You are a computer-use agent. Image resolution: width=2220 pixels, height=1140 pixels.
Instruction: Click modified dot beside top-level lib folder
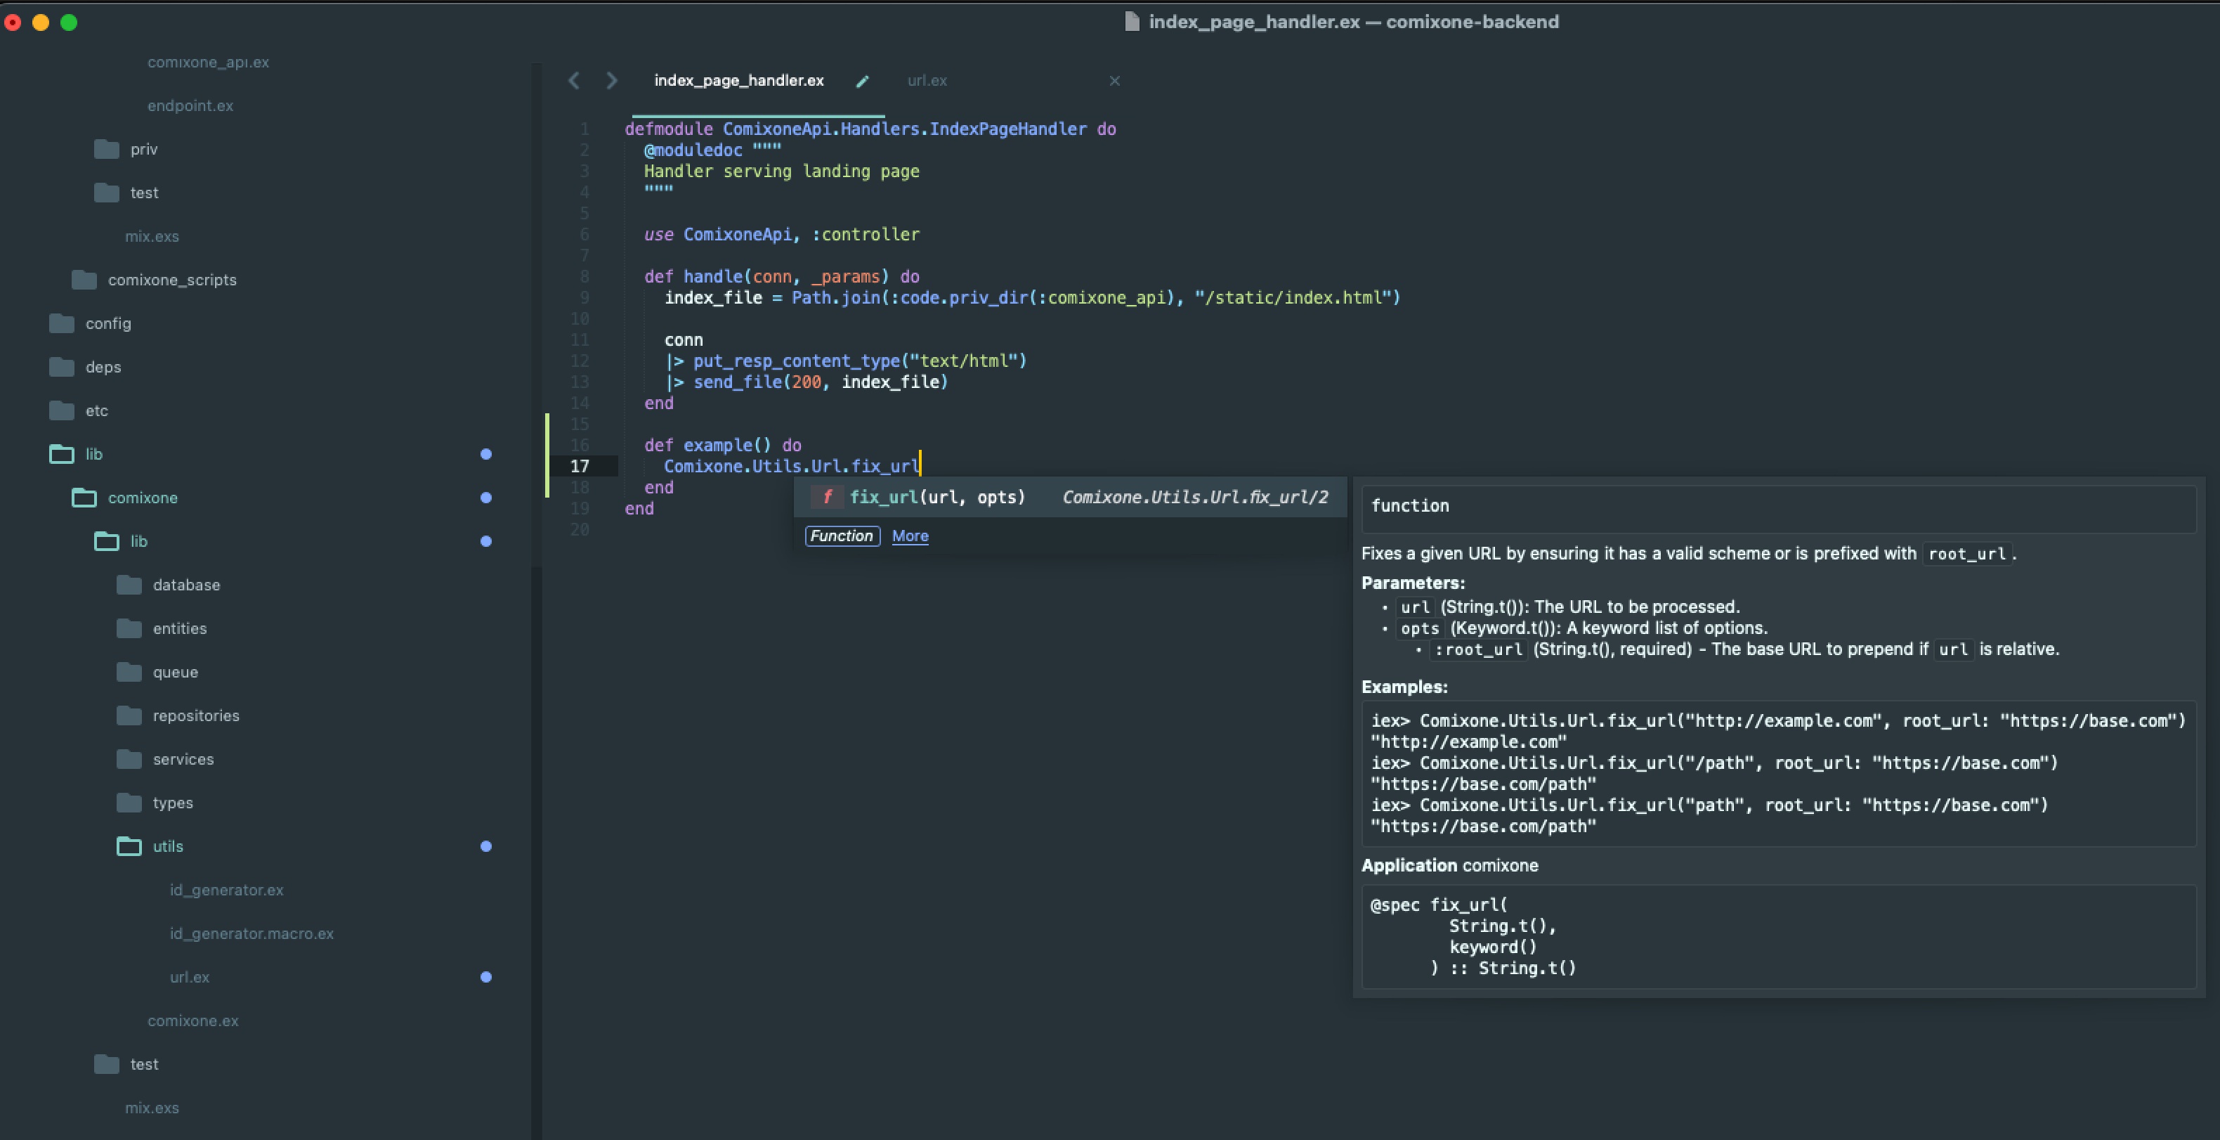[x=486, y=453]
